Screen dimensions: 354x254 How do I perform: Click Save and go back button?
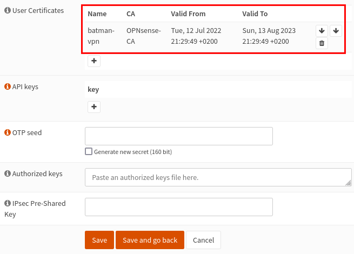150,240
